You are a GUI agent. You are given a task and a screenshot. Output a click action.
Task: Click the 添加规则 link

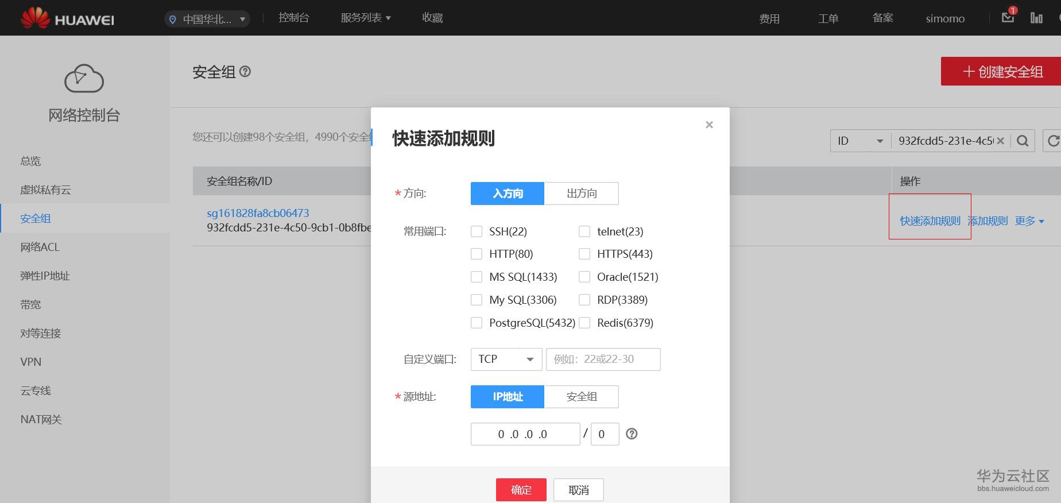988,221
